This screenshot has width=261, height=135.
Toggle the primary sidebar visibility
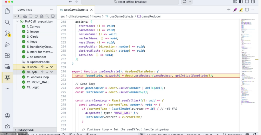click(241, 2)
